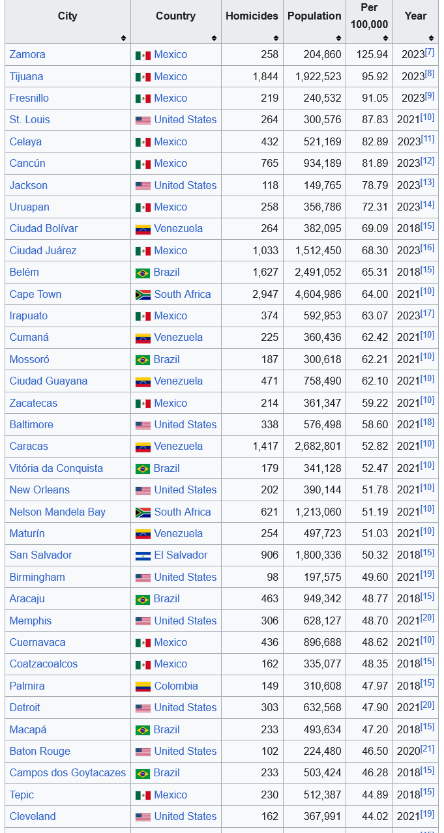
Task: Open El Salvador country link
Action: click(181, 555)
